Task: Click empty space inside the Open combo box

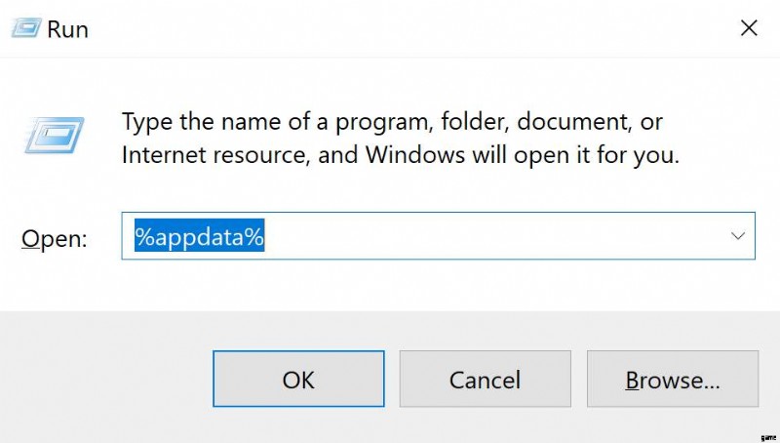Action: point(492,235)
